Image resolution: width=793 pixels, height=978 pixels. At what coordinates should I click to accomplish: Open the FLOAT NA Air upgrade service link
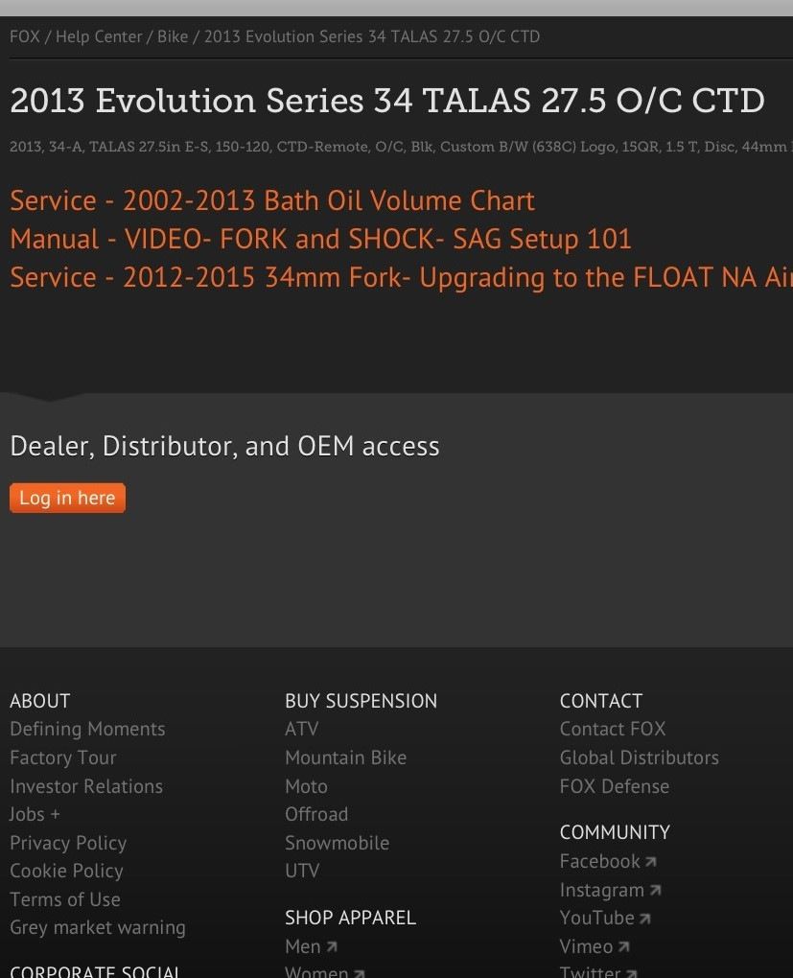coord(401,277)
